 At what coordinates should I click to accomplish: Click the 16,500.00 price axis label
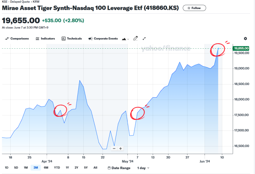click(x=242, y=146)
